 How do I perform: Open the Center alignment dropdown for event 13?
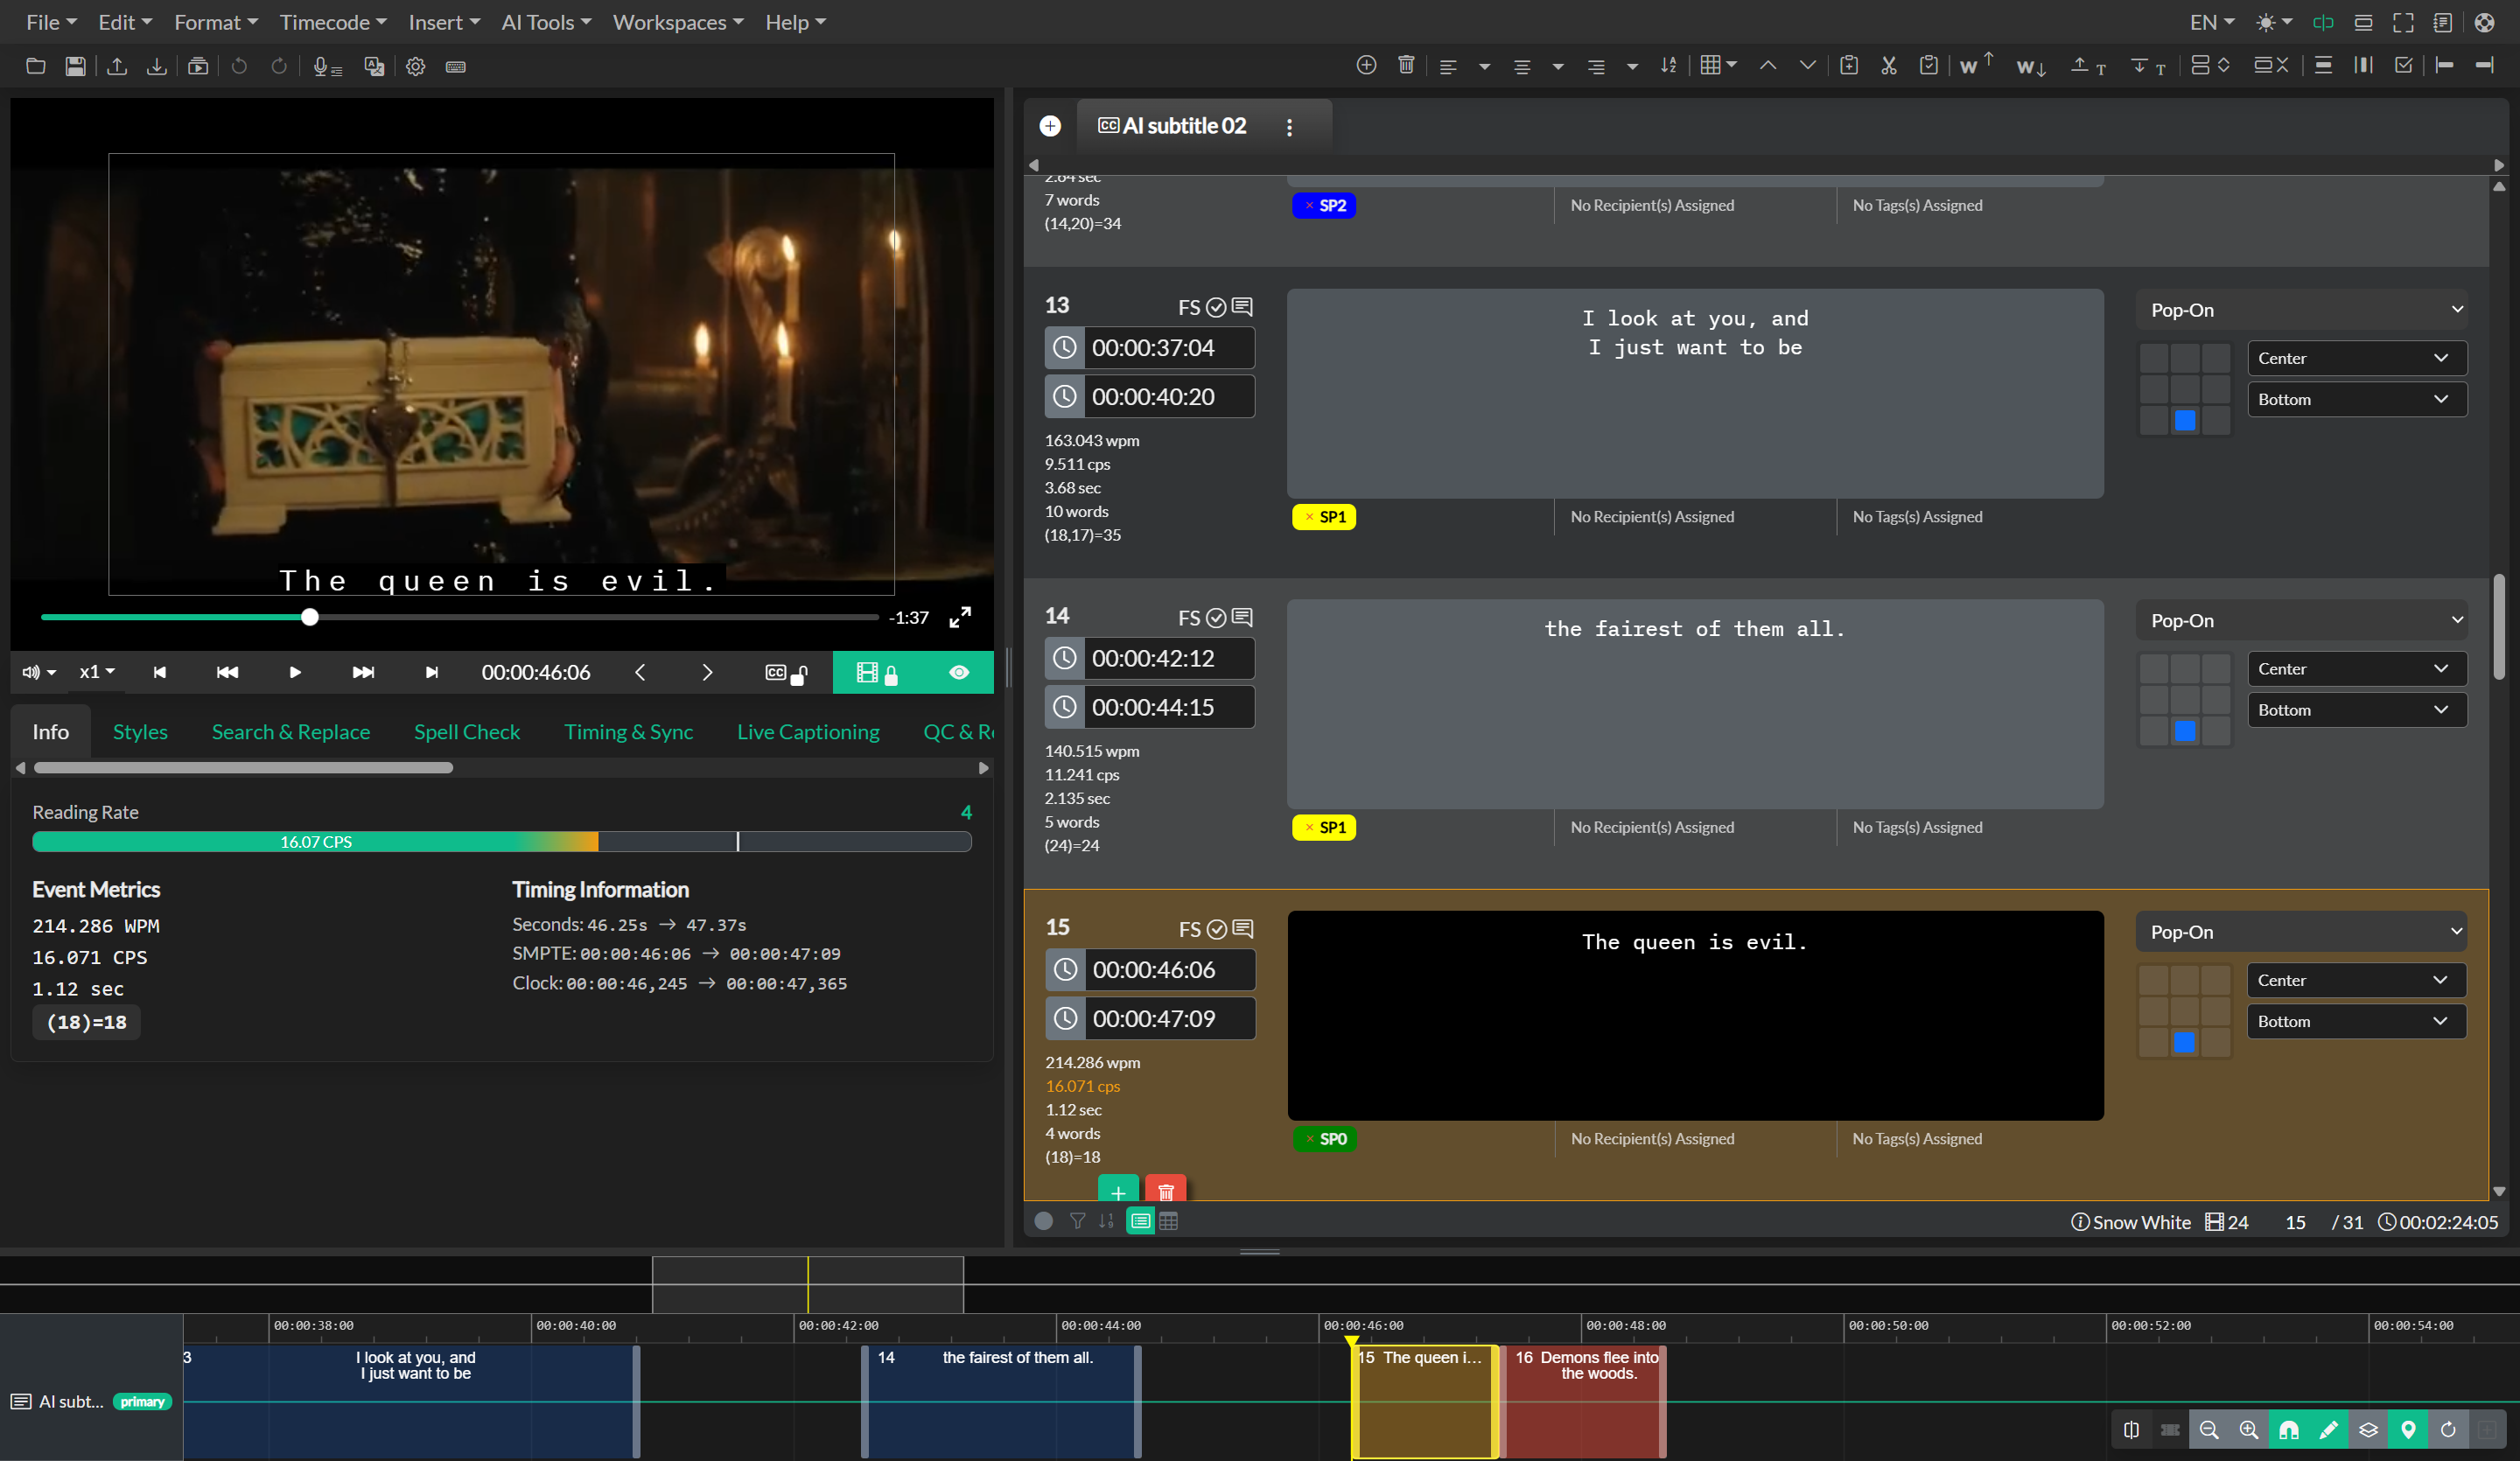coord(2357,358)
